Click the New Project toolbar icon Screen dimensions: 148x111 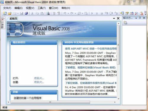point(5,13)
